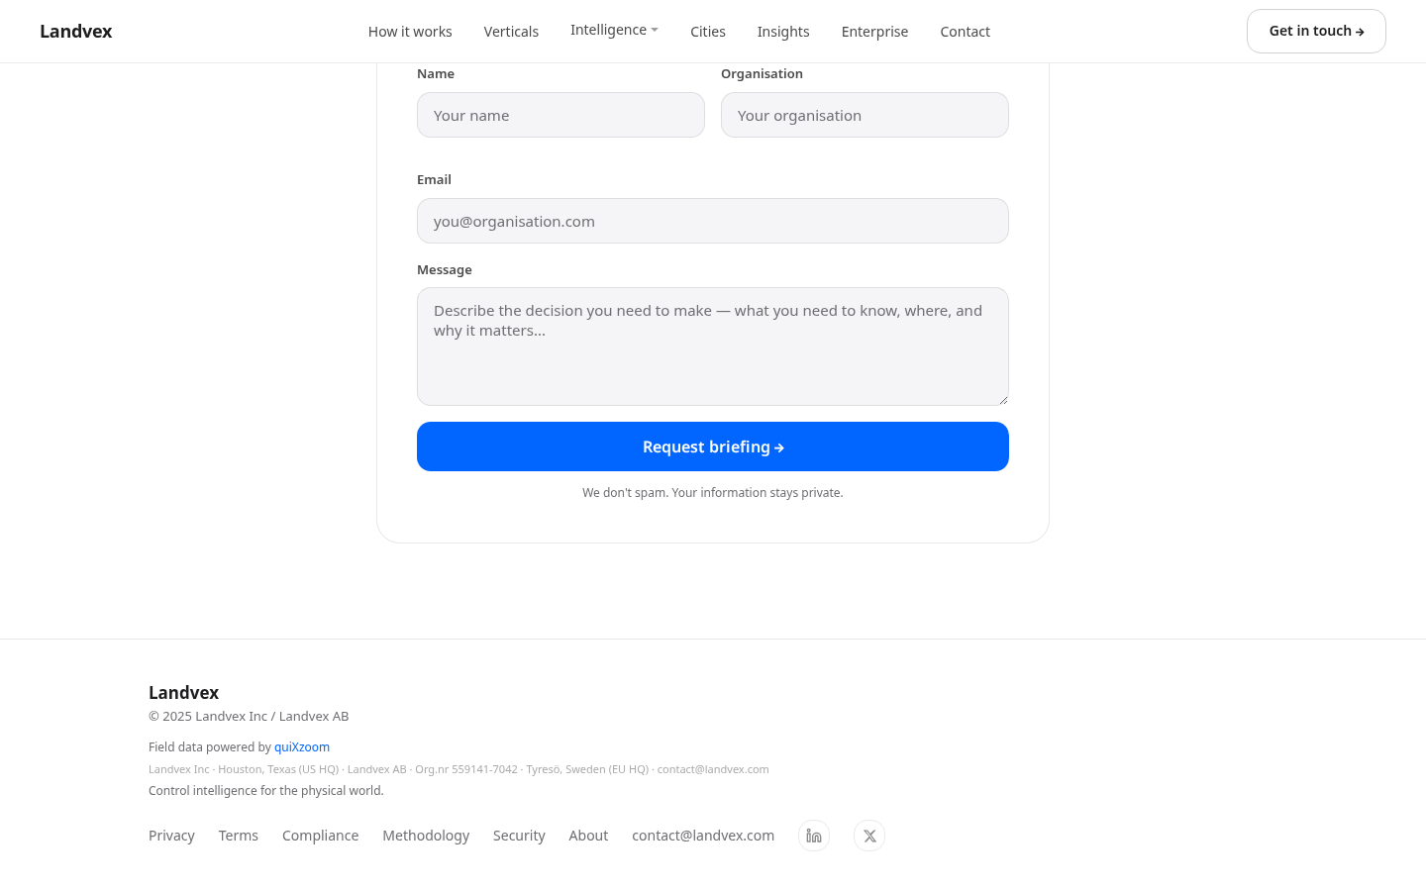Open the quiXzoom link
The height and width of the screenshot is (891, 1426).
point(302,747)
